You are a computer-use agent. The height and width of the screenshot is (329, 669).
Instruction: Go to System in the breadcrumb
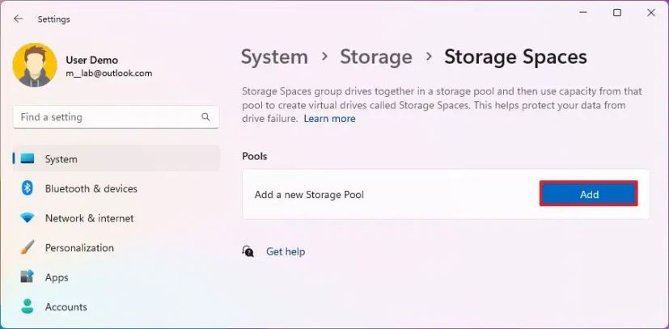pyautogui.click(x=274, y=57)
